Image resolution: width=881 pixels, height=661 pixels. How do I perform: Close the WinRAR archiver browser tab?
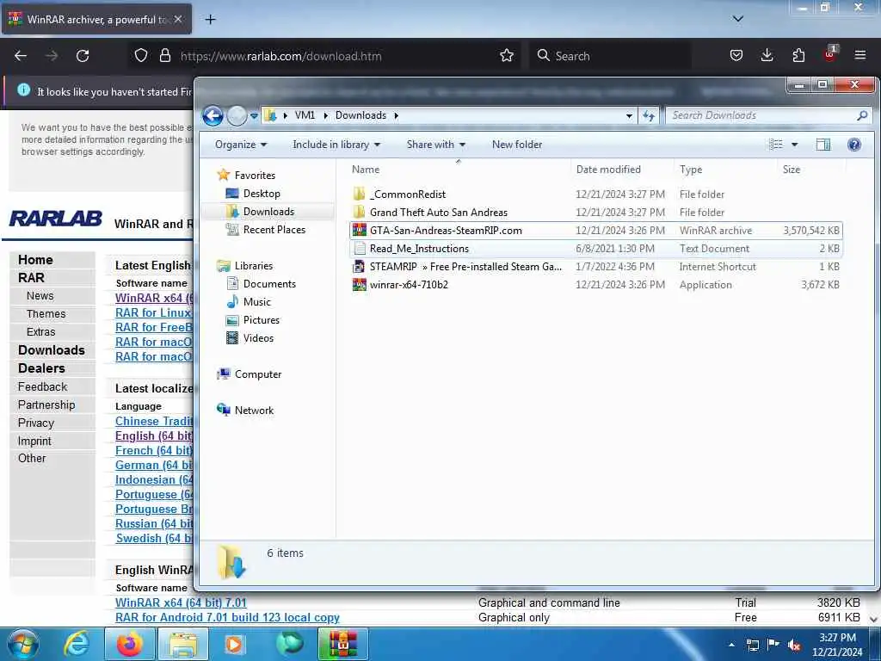(177, 19)
